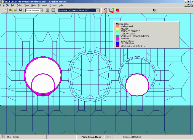Minimize the main application window
Screen dimensions: 193x140
[186, 2]
